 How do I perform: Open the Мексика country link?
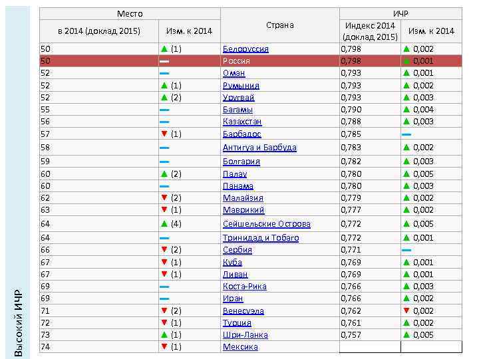[x=240, y=347]
